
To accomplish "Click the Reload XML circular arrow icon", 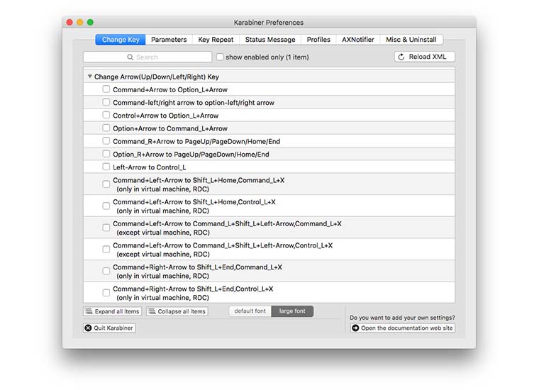I will click(401, 57).
